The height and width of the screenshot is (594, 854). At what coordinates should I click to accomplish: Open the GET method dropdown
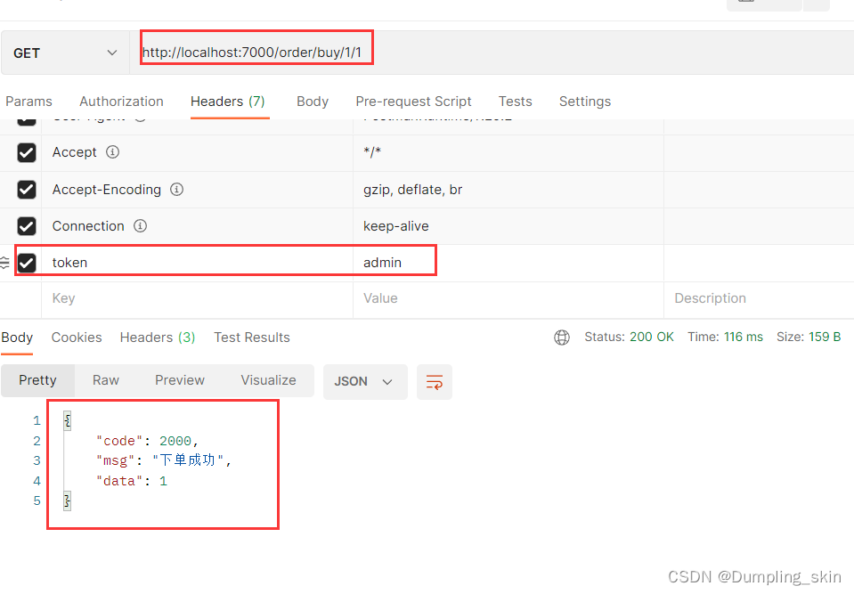pos(62,53)
